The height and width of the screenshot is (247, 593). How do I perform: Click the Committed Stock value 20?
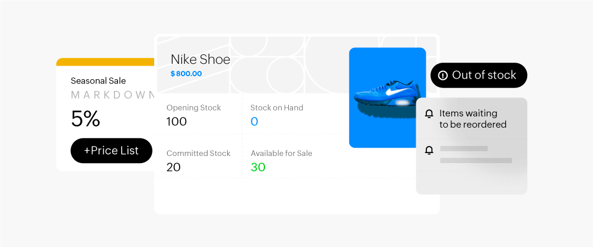tap(173, 167)
